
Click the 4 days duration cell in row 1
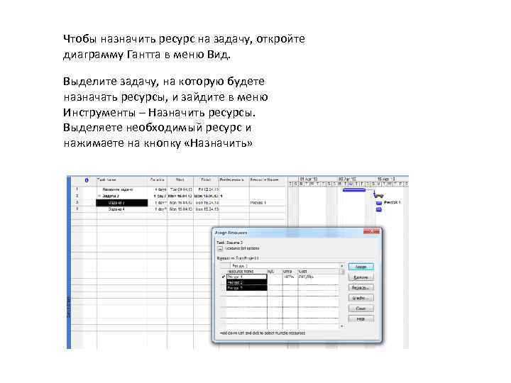(158, 189)
